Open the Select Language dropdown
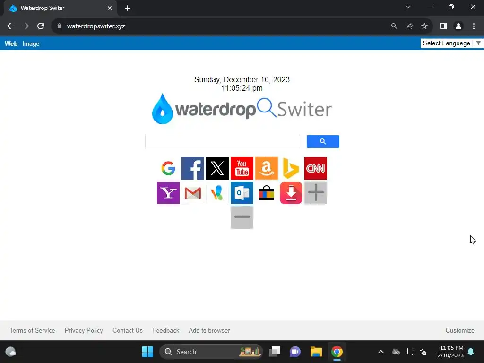 click(452, 43)
